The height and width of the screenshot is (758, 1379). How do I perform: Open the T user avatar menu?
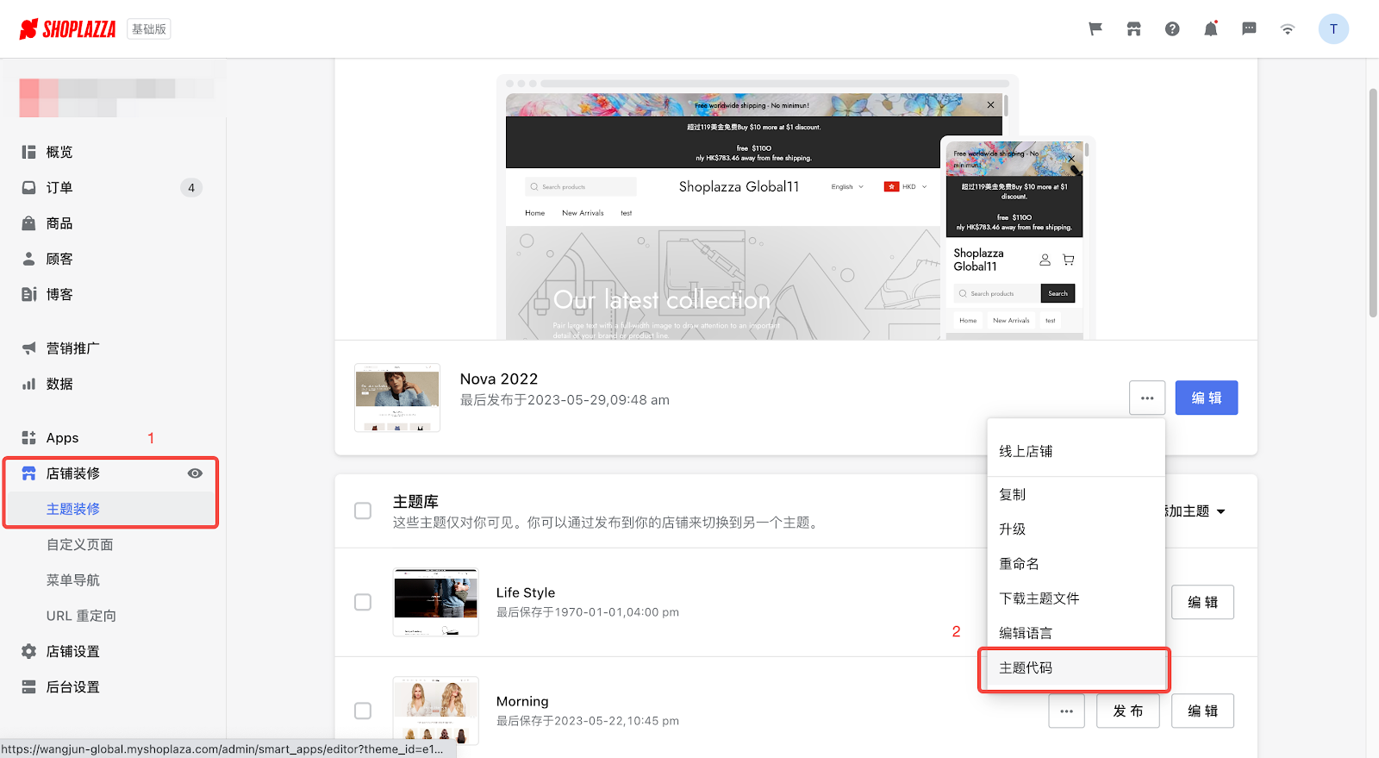coord(1333,29)
